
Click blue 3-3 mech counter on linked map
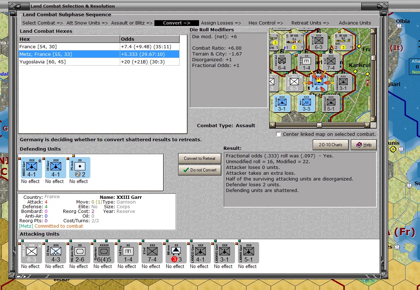pos(306,103)
